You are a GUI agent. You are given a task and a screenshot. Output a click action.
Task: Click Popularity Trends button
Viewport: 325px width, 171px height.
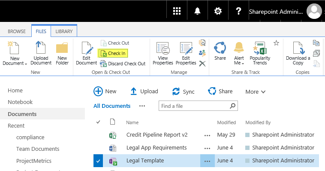click(x=260, y=53)
